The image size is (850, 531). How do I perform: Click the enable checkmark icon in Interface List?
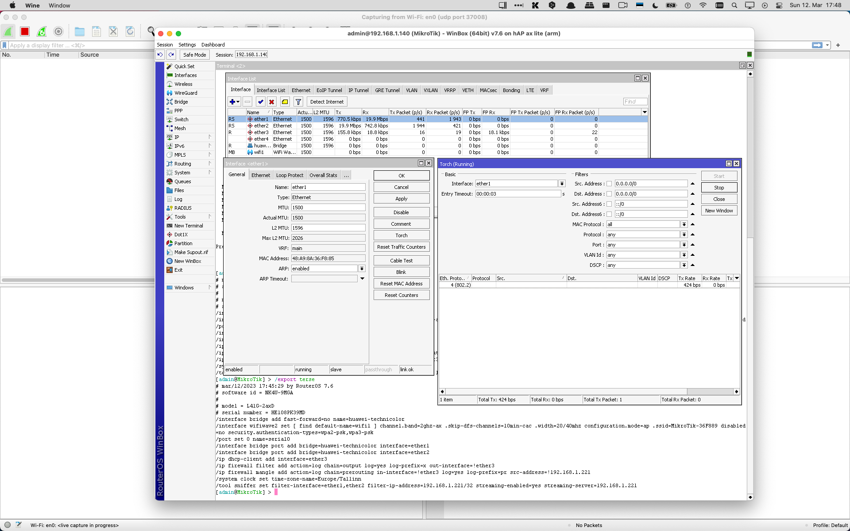(261, 102)
